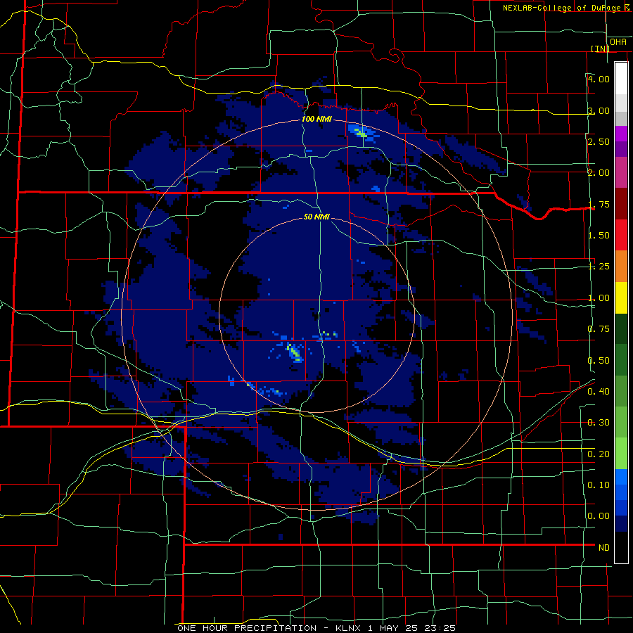
Task: Pick the yellow legend swatch near 1.00
Action: point(621,298)
